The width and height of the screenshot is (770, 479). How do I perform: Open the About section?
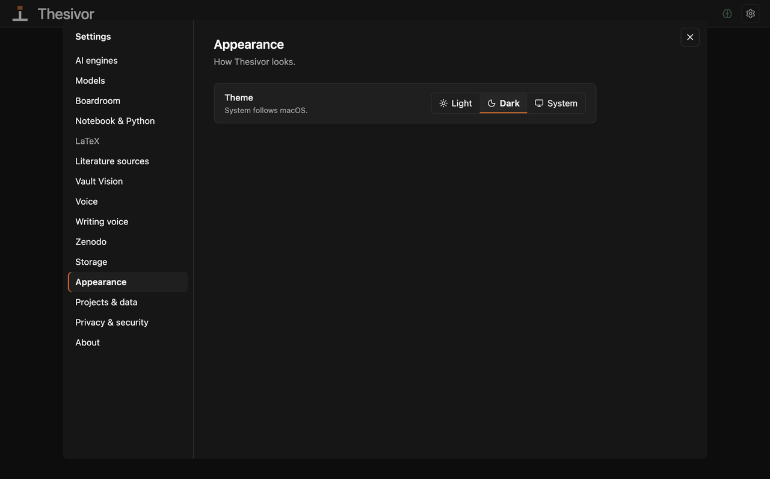coord(128,343)
